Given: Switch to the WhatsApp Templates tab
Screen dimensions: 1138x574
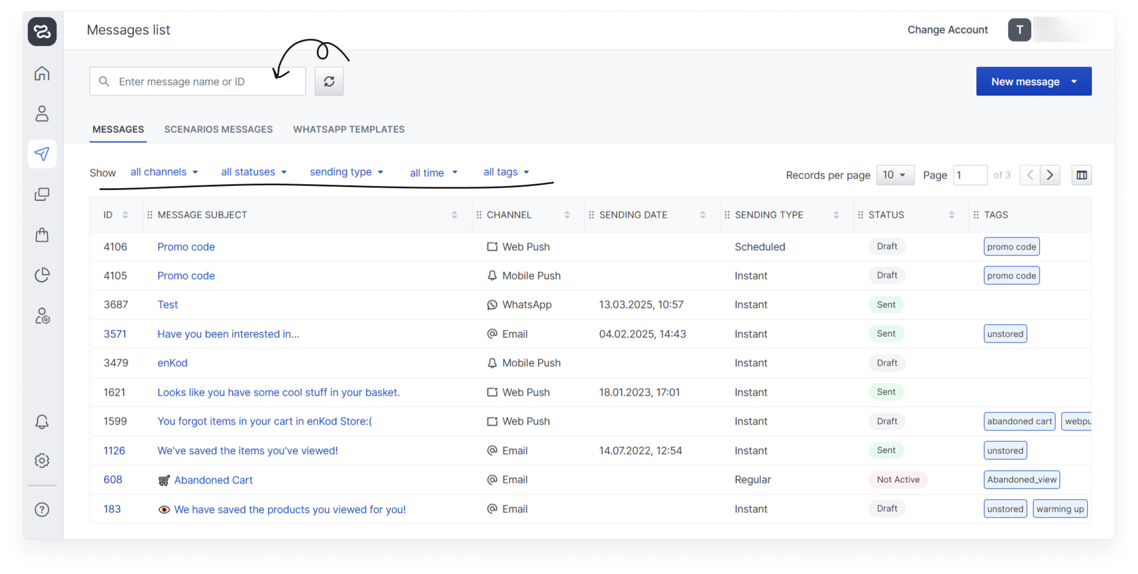Looking at the screenshot, I should pyautogui.click(x=349, y=129).
